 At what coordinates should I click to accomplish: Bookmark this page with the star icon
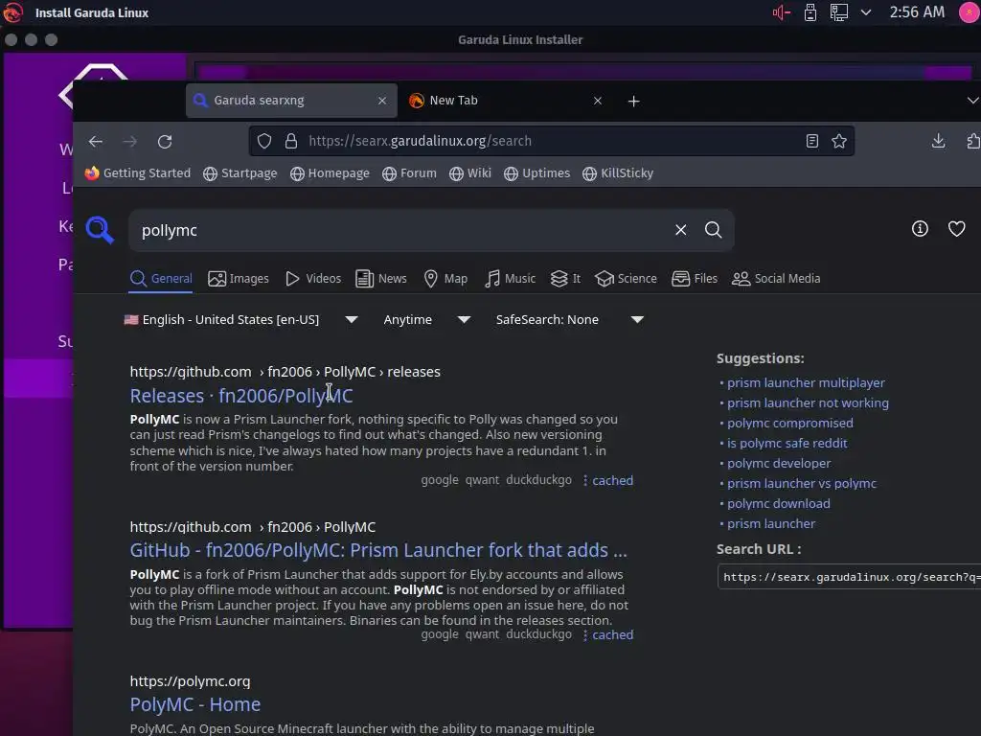[x=839, y=141]
